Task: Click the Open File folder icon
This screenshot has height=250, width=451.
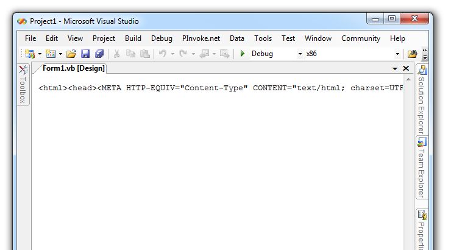Action: pos(71,54)
